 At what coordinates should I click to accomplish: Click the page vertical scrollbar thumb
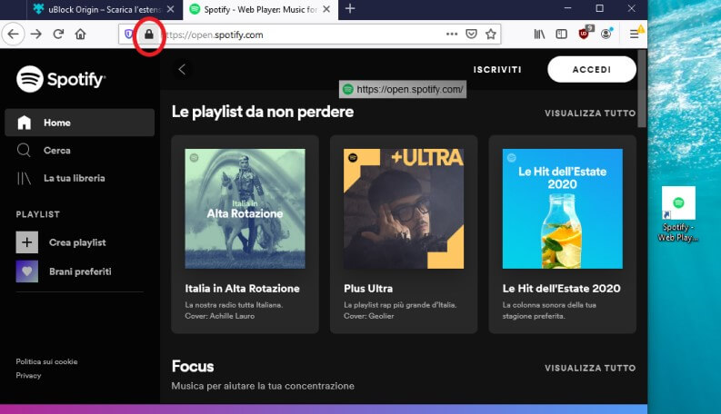click(x=642, y=89)
